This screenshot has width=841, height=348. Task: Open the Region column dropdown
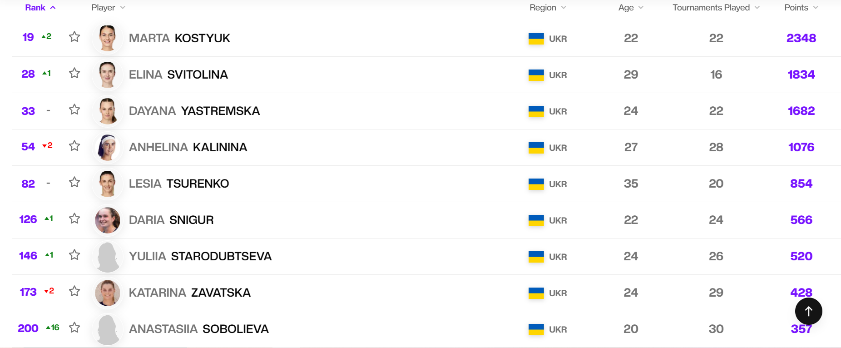pos(564,8)
